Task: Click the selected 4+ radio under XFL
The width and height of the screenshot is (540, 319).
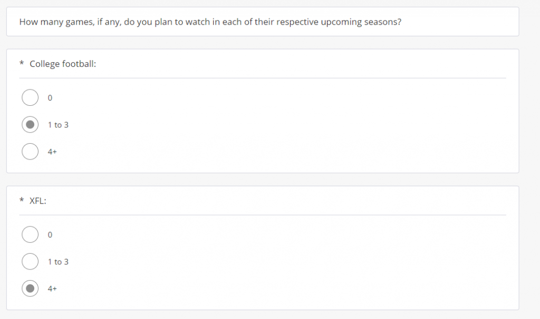Action: (30, 288)
